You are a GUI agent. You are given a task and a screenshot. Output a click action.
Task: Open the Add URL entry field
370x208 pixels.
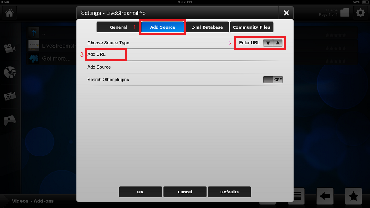tap(185, 55)
